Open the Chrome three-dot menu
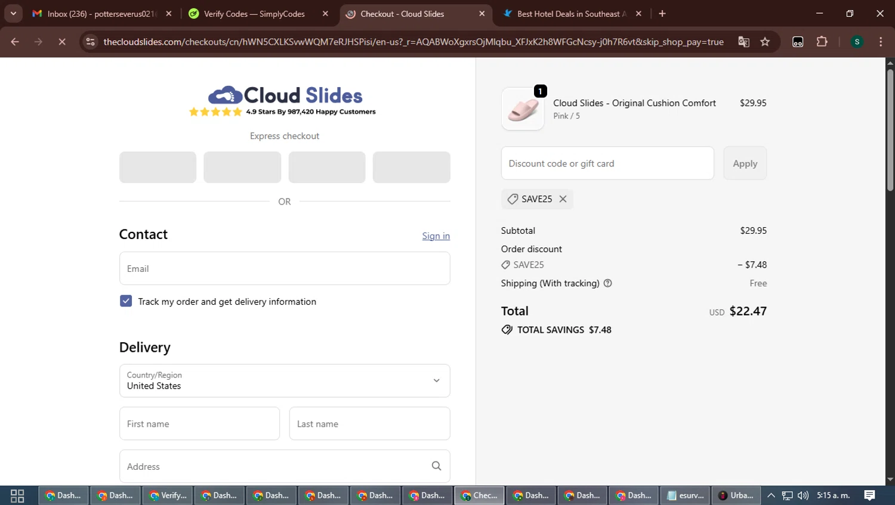This screenshot has width=895, height=505. pos(881,42)
